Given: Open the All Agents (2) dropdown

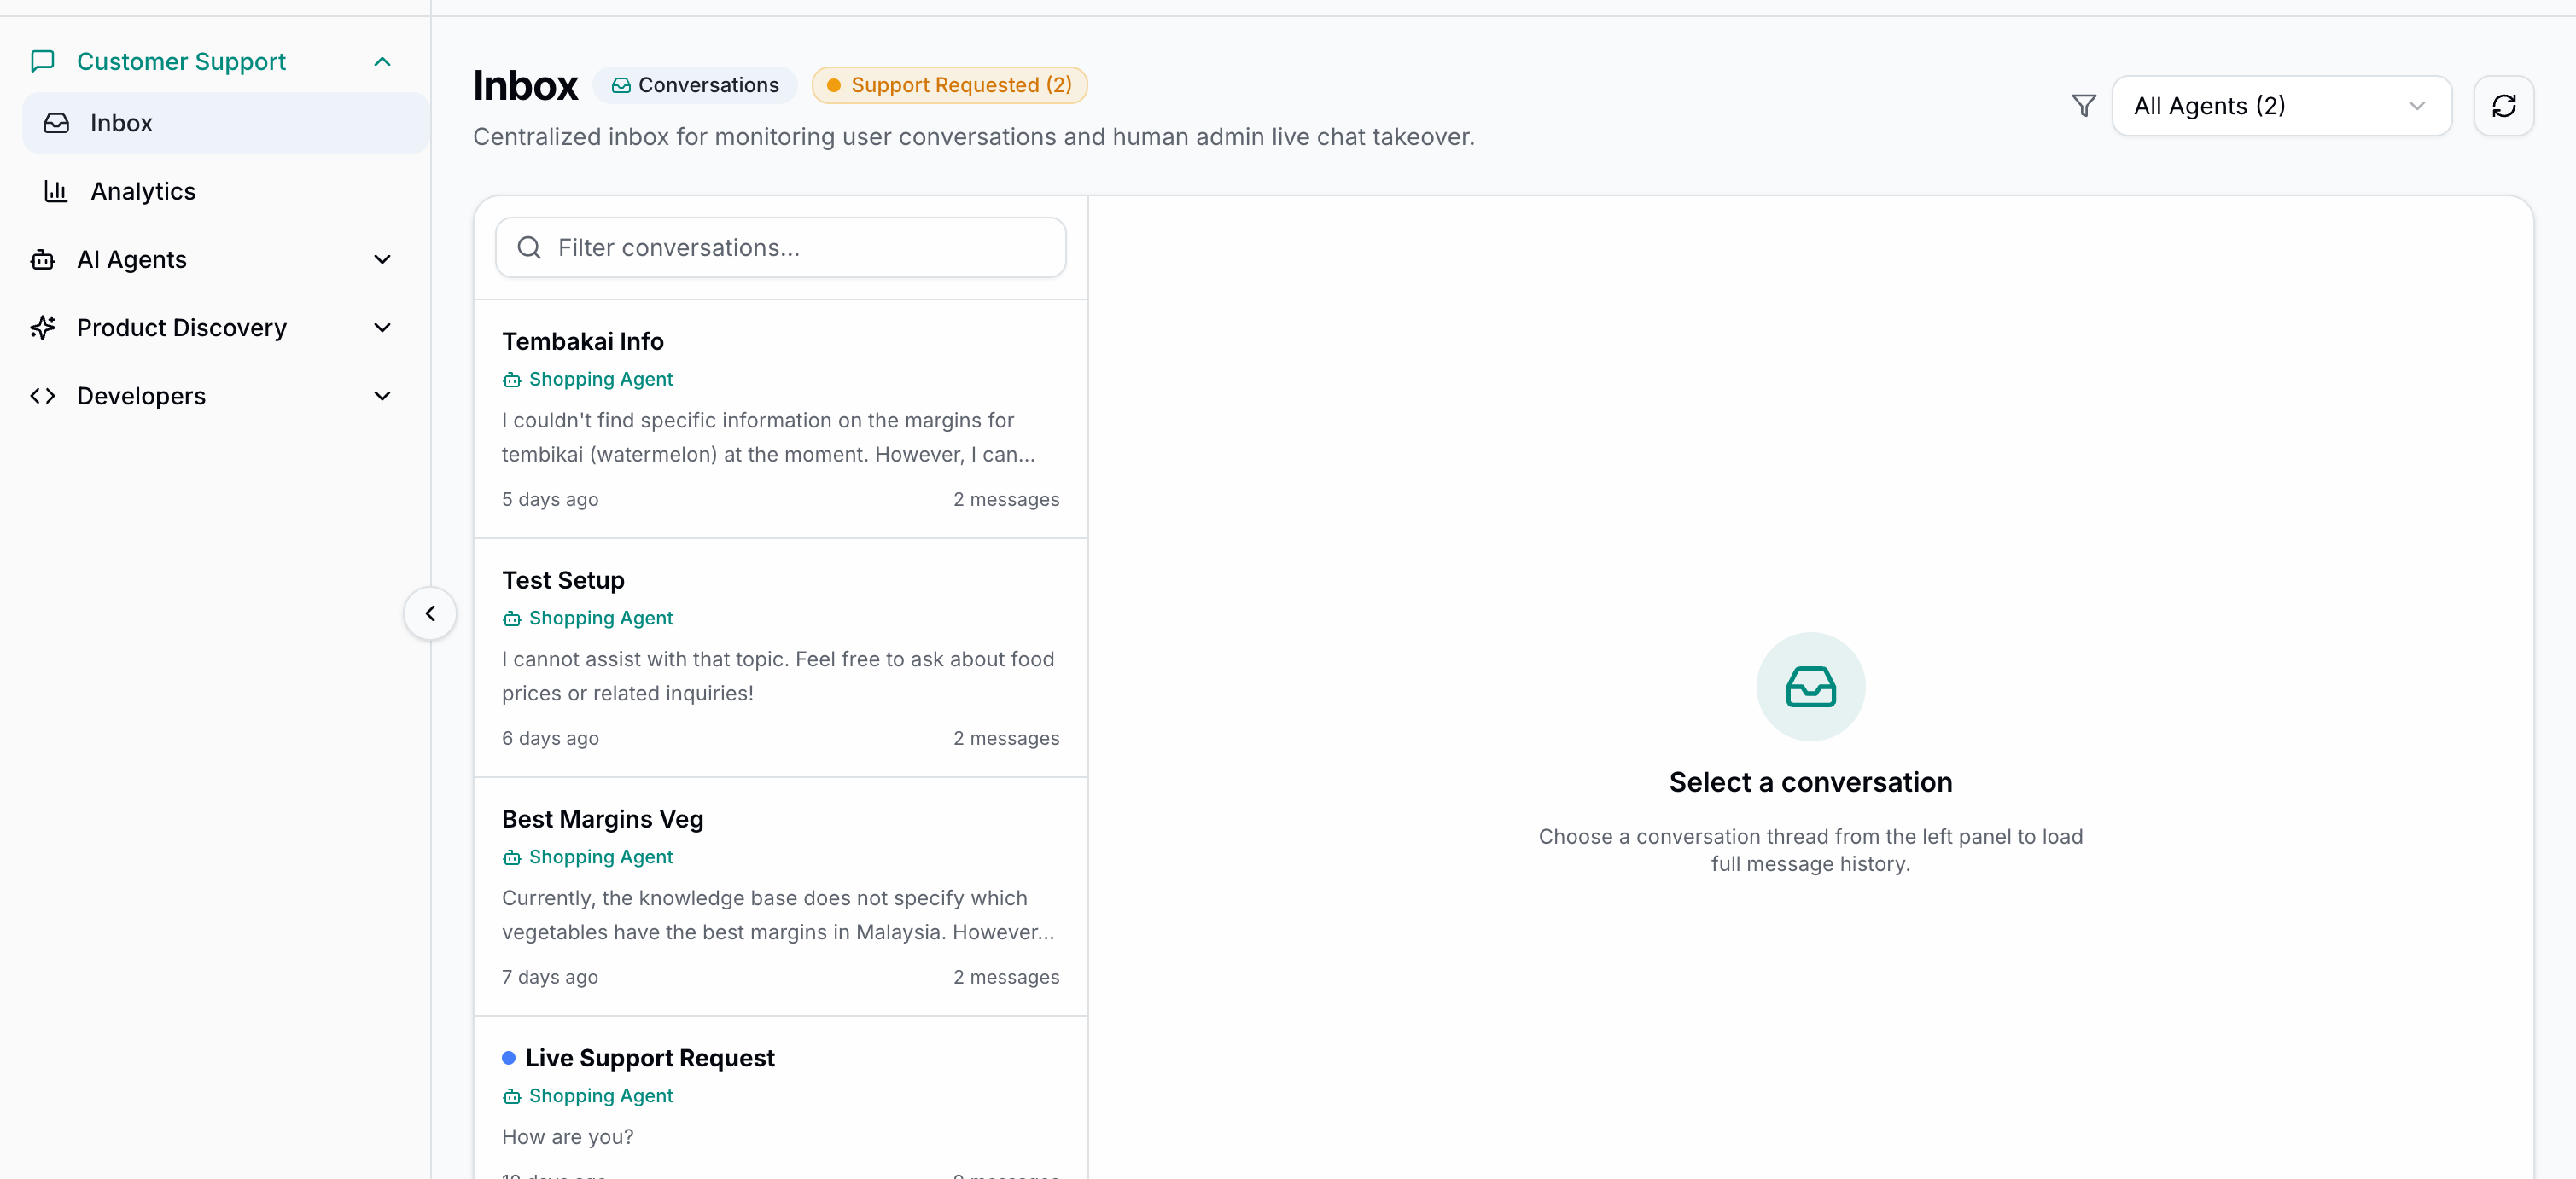Looking at the screenshot, I should (x=2281, y=106).
